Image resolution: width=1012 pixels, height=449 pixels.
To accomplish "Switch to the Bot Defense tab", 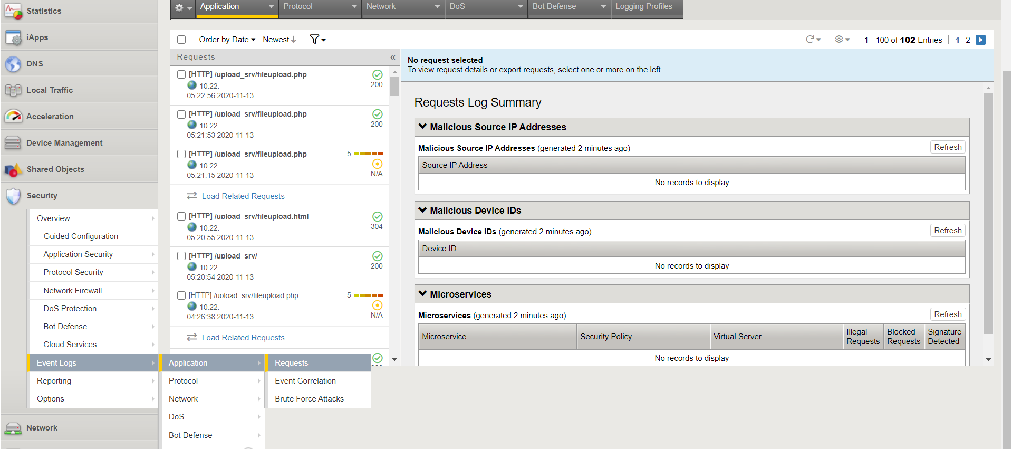I will click(x=568, y=7).
